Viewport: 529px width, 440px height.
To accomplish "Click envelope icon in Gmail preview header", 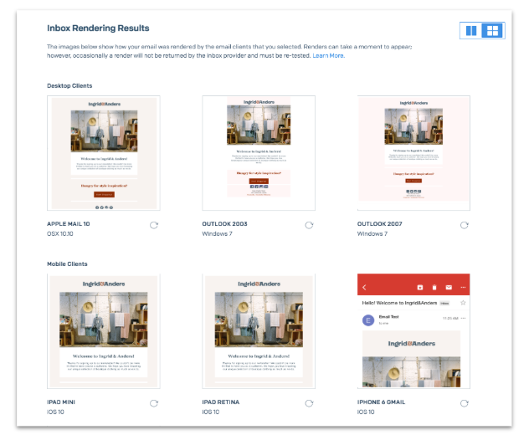I will click(x=449, y=287).
